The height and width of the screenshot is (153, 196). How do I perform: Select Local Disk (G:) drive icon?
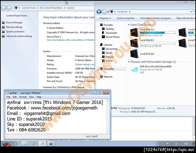click(x=134, y=54)
